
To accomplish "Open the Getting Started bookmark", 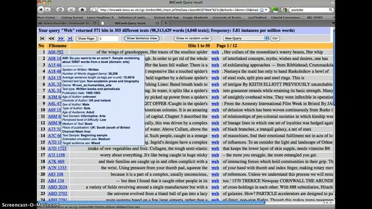I will [x=72, y=17].
